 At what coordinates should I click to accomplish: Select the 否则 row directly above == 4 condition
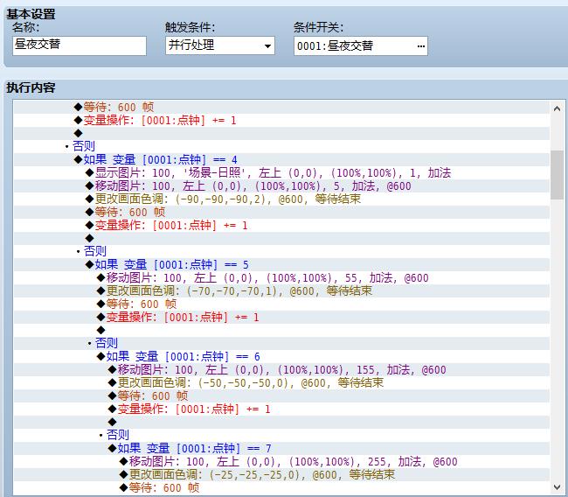pos(281,146)
